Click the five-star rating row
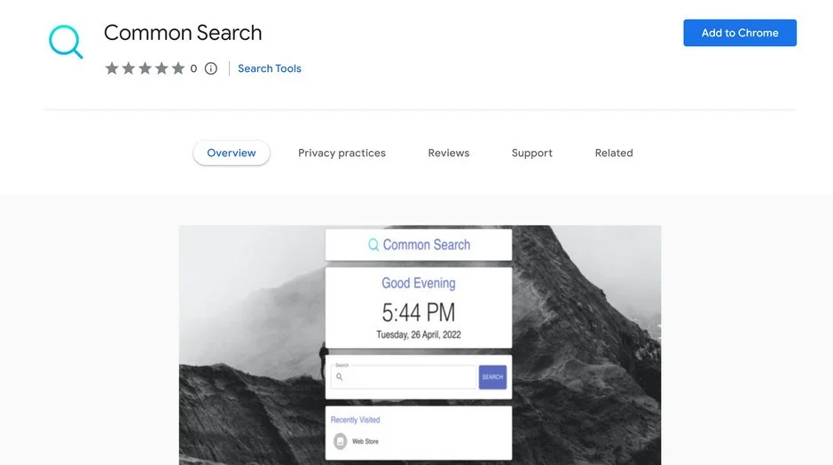The image size is (833, 465). point(145,68)
